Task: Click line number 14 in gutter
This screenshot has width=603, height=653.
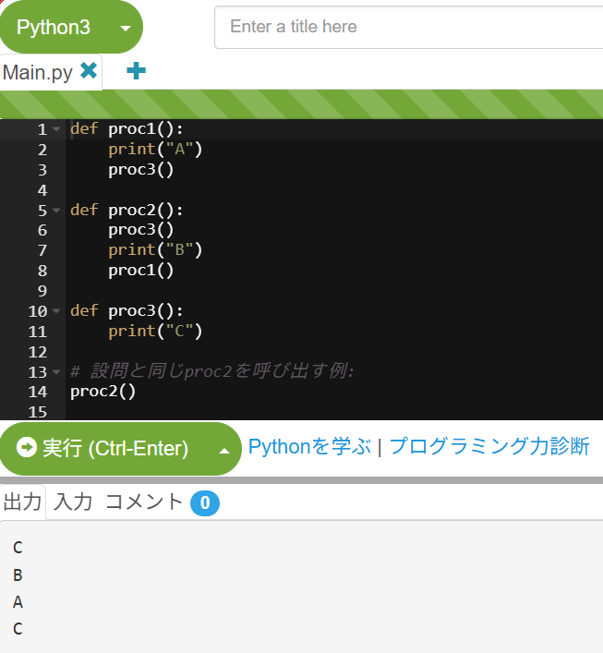Action: click(38, 392)
